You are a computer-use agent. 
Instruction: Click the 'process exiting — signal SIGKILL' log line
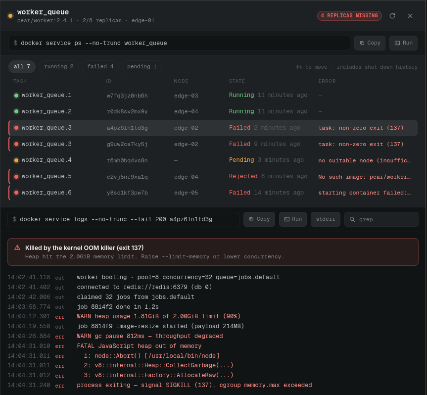[194, 385]
